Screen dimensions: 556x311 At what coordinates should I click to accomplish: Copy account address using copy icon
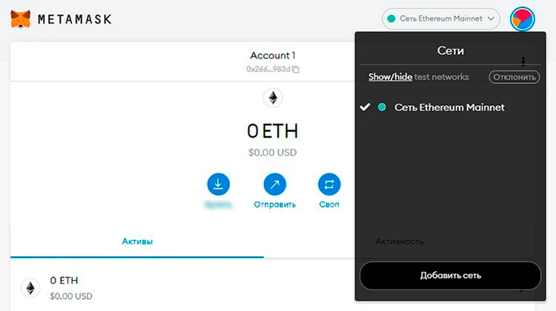tap(296, 69)
